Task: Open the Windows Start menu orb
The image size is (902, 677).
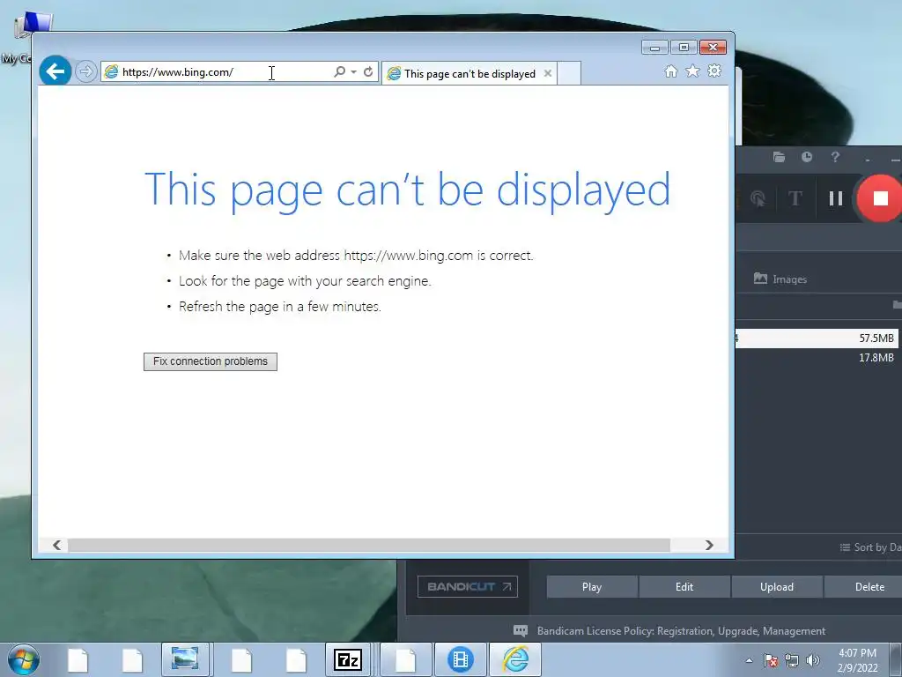Action: point(24,659)
